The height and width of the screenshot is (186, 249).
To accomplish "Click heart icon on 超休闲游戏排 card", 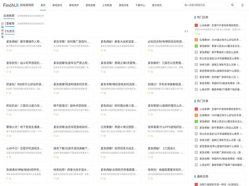I will pos(55,114).
